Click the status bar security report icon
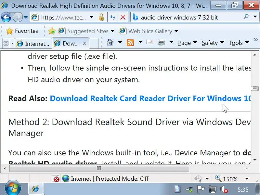 click(198, 179)
